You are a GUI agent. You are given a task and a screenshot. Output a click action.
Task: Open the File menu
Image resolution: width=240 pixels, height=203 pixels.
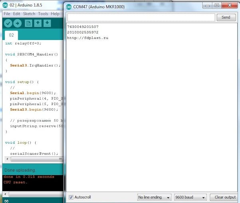click(7, 14)
